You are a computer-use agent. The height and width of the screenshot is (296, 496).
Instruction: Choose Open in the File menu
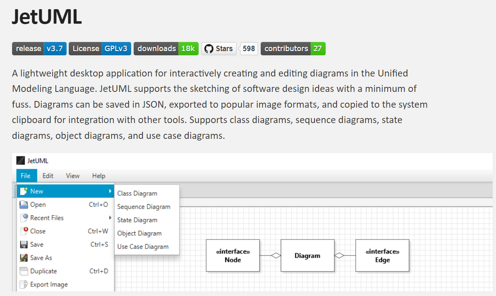pyautogui.click(x=65, y=205)
